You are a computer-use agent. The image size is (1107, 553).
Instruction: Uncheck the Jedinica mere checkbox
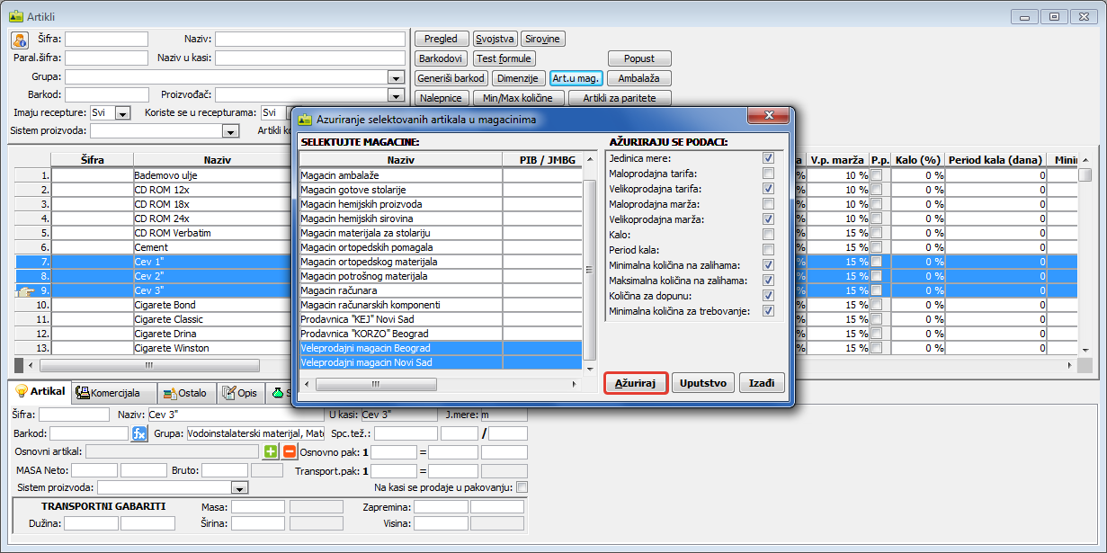point(768,158)
